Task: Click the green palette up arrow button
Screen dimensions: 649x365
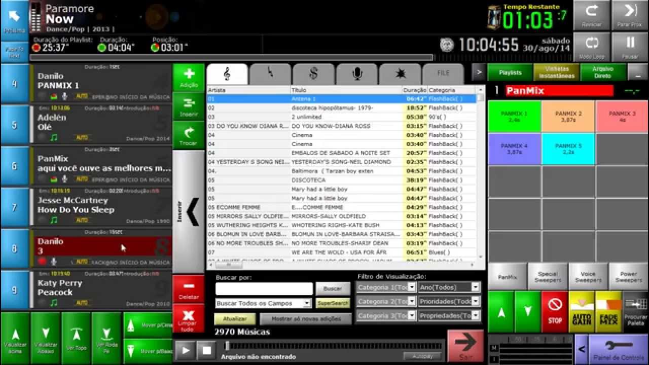Action: [x=501, y=312]
